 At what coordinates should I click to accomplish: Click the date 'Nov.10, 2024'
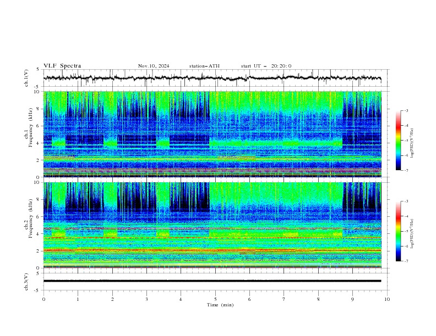pyautogui.click(x=154, y=66)
